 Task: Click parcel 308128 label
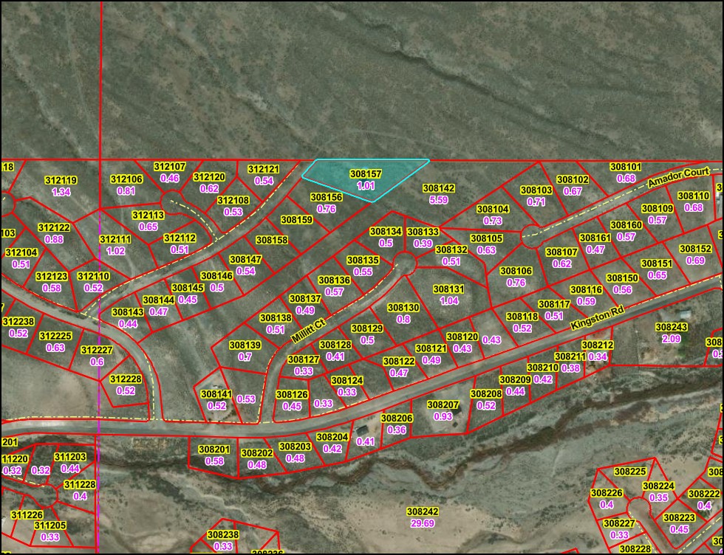[335, 345]
